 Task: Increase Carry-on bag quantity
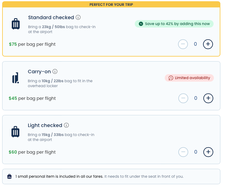[x=208, y=98]
